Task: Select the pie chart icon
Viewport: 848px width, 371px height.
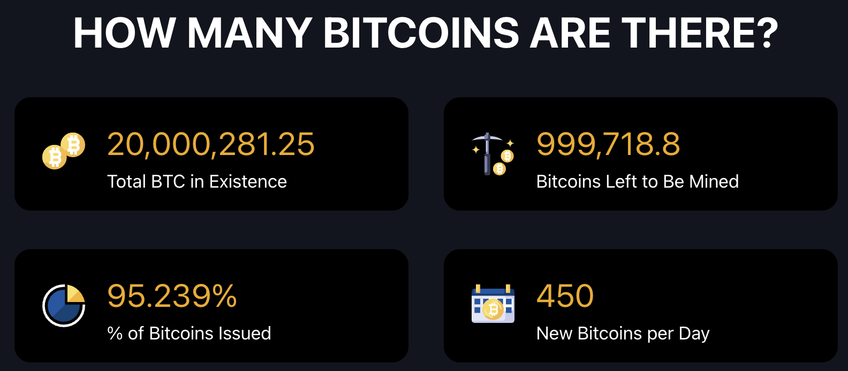Action: click(x=64, y=305)
